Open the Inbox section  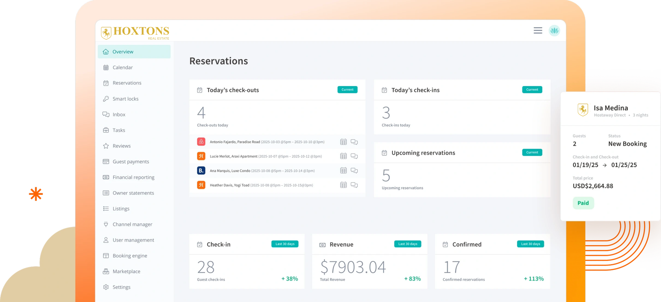(119, 115)
